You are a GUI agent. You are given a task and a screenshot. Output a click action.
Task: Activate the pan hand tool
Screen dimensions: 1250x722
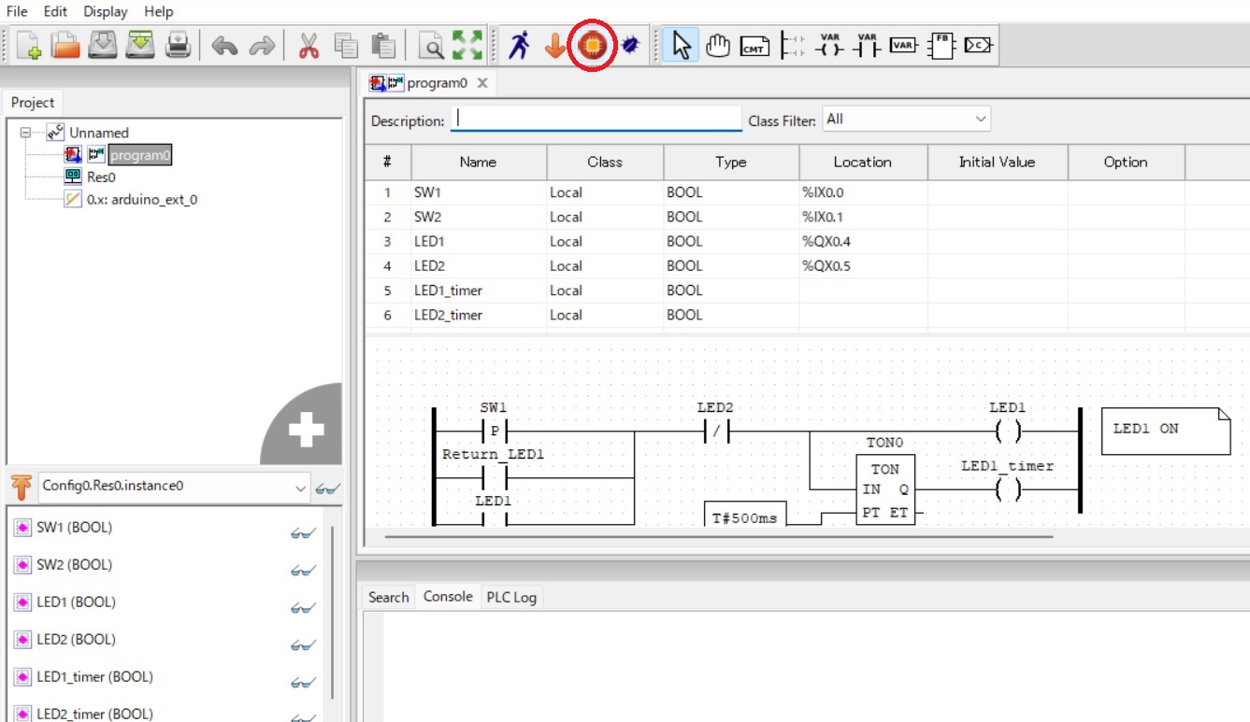point(719,44)
